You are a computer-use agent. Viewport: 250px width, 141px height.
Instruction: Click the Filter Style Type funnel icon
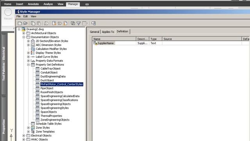click(79, 23)
